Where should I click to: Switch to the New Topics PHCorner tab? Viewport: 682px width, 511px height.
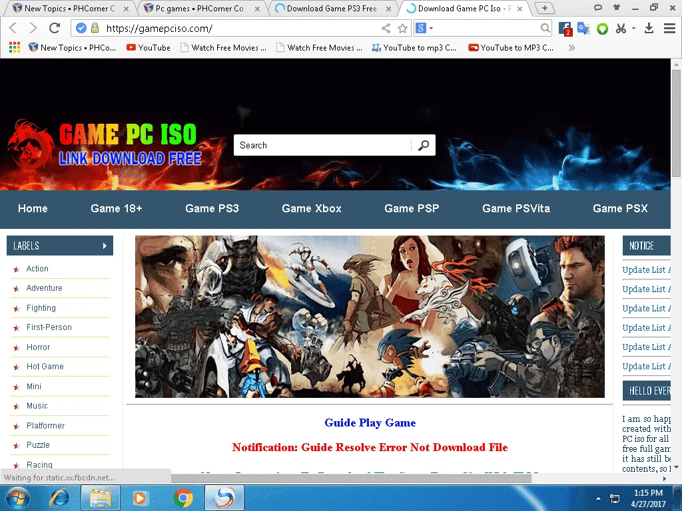[x=70, y=8]
